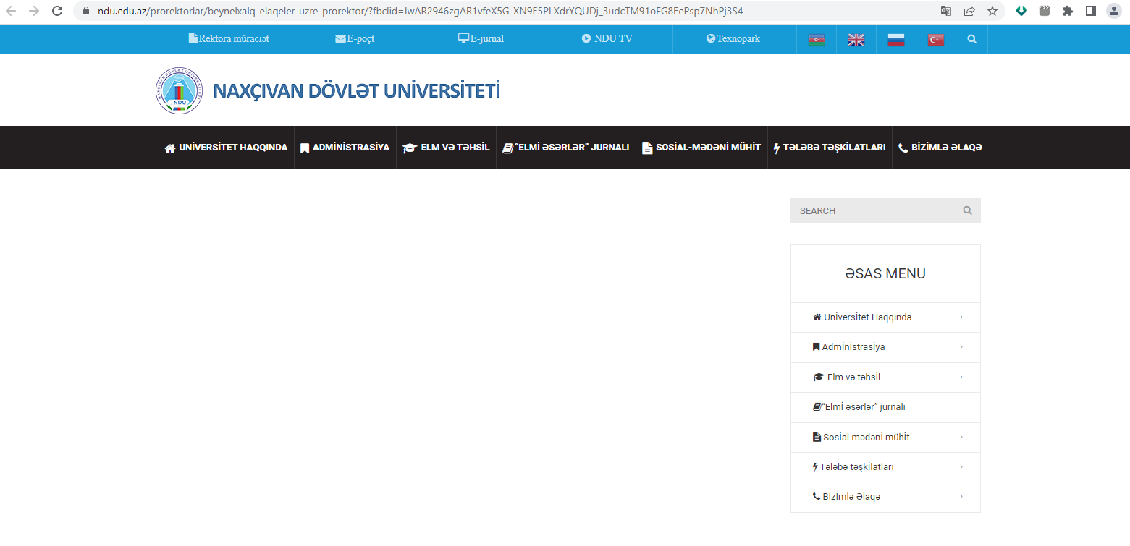This screenshot has height=546, width=1130.
Task: Open the Extensions puzzle icon
Action: coord(1068,11)
